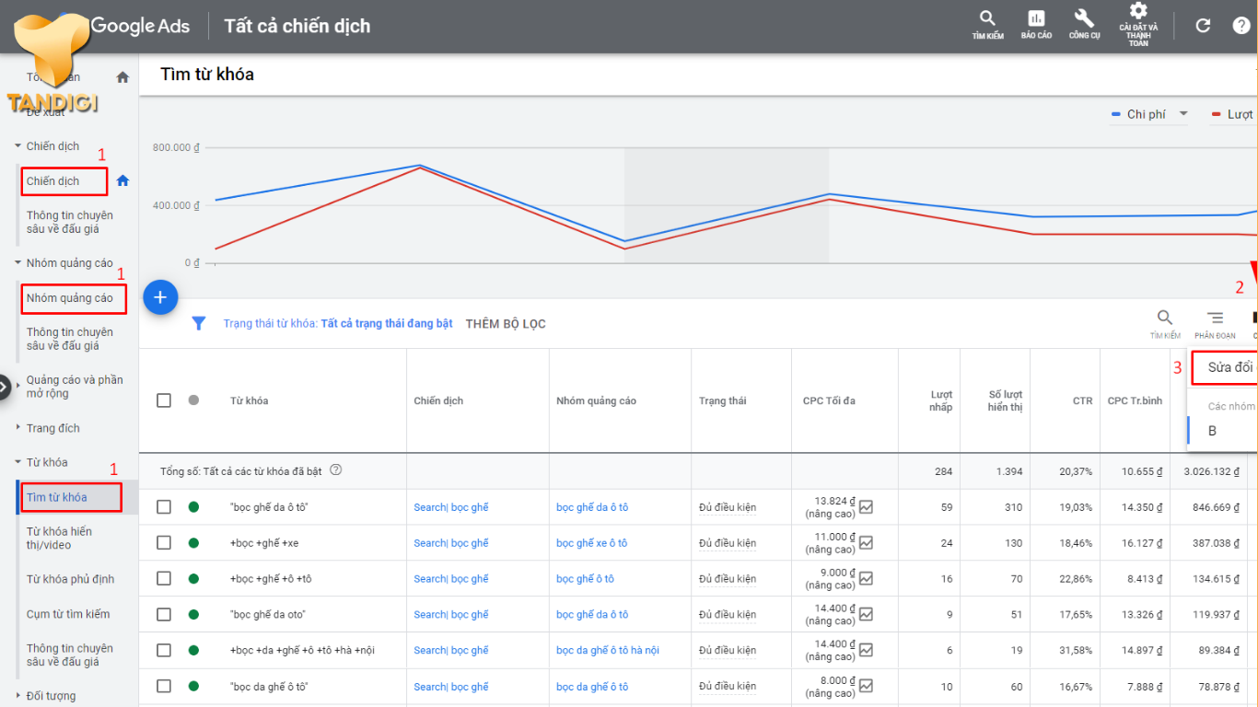Click the table toolbar TÌM KIẾM magnifier icon
1258x707 pixels.
pyautogui.click(x=1165, y=324)
